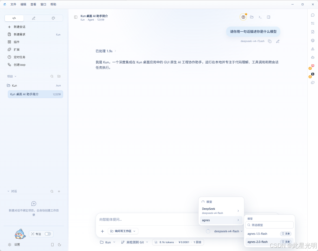Click the Kun mascot avatar

click(20, 234)
